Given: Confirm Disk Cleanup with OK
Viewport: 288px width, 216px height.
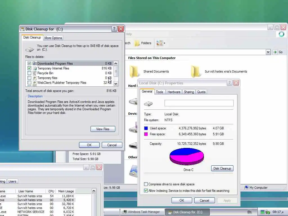Looking at the screenshot, I should 89,145.
